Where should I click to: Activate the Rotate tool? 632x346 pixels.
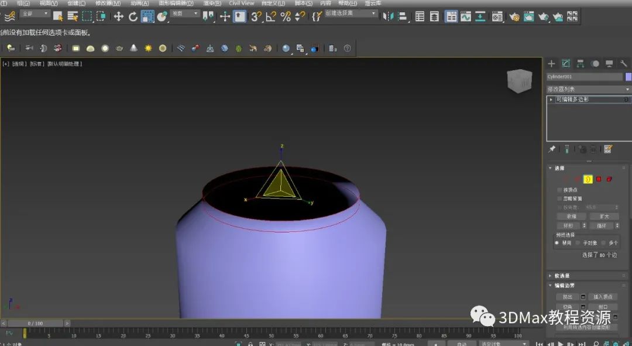coord(133,16)
